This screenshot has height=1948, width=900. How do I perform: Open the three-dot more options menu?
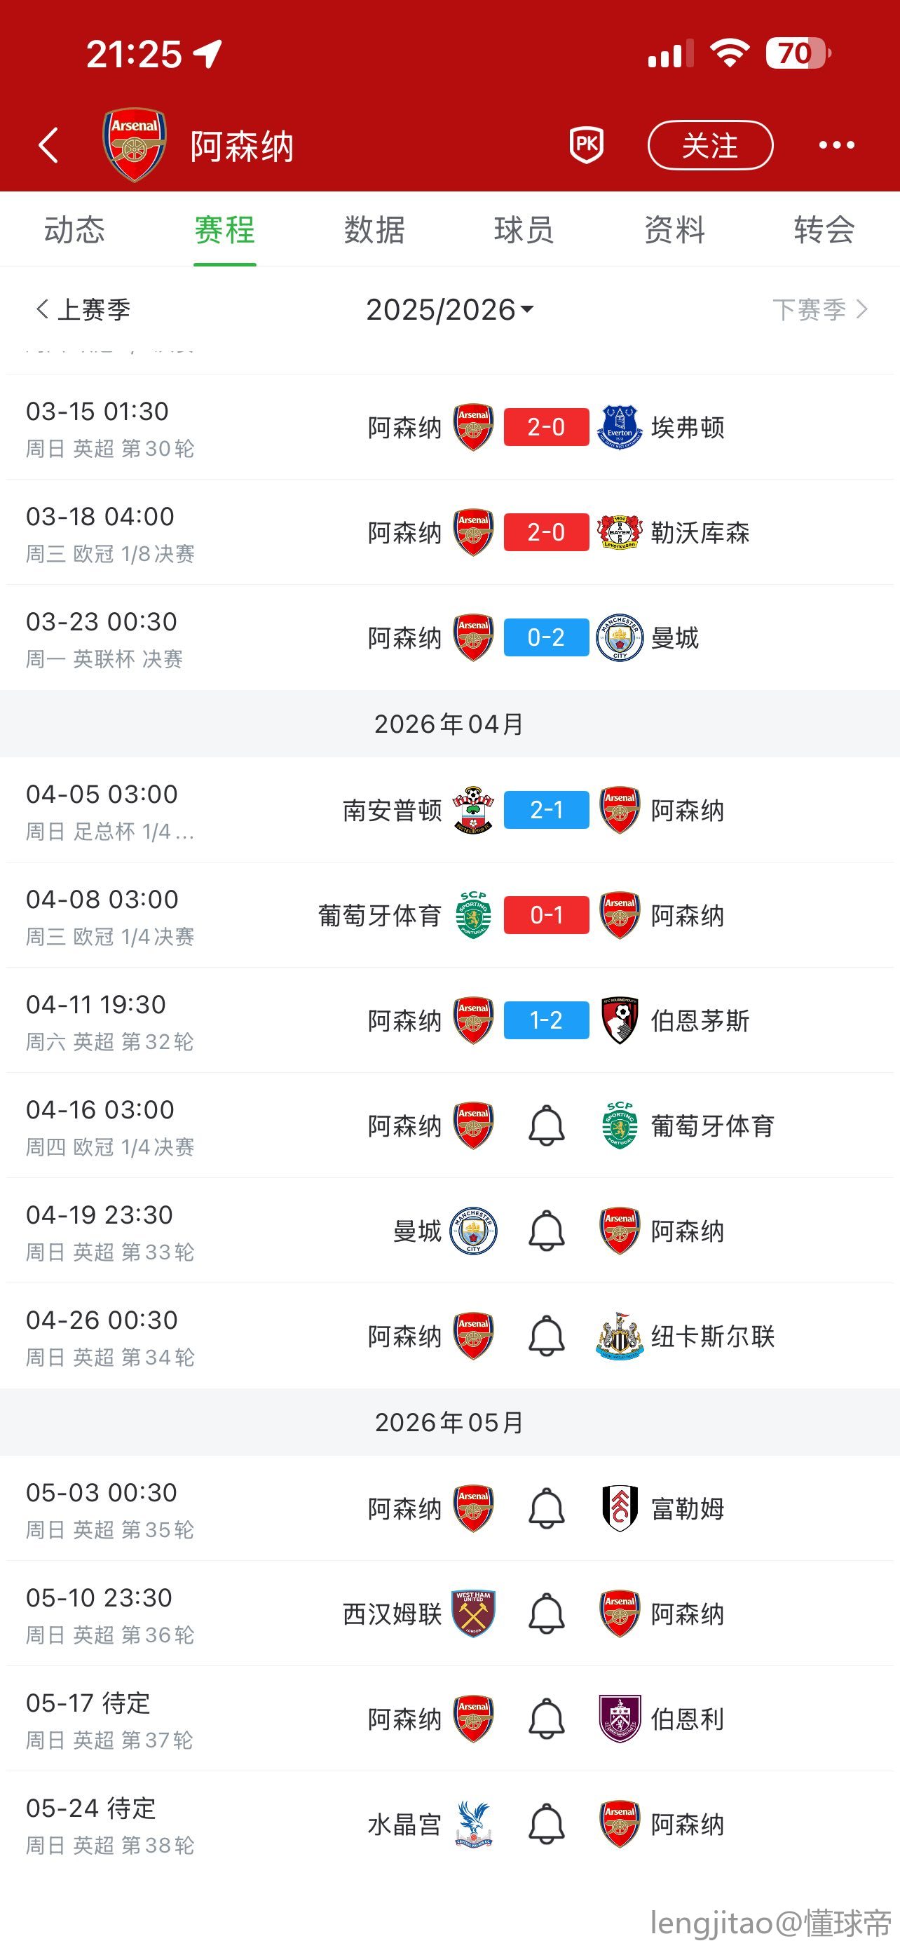point(836,144)
